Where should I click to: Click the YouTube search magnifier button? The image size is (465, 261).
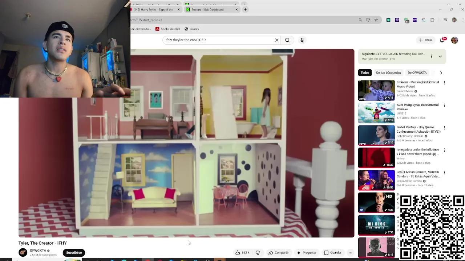(x=287, y=40)
